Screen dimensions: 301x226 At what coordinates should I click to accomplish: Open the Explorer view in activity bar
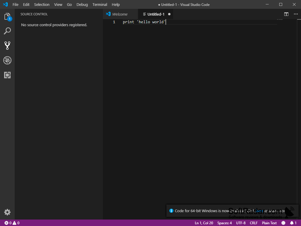(7, 16)
